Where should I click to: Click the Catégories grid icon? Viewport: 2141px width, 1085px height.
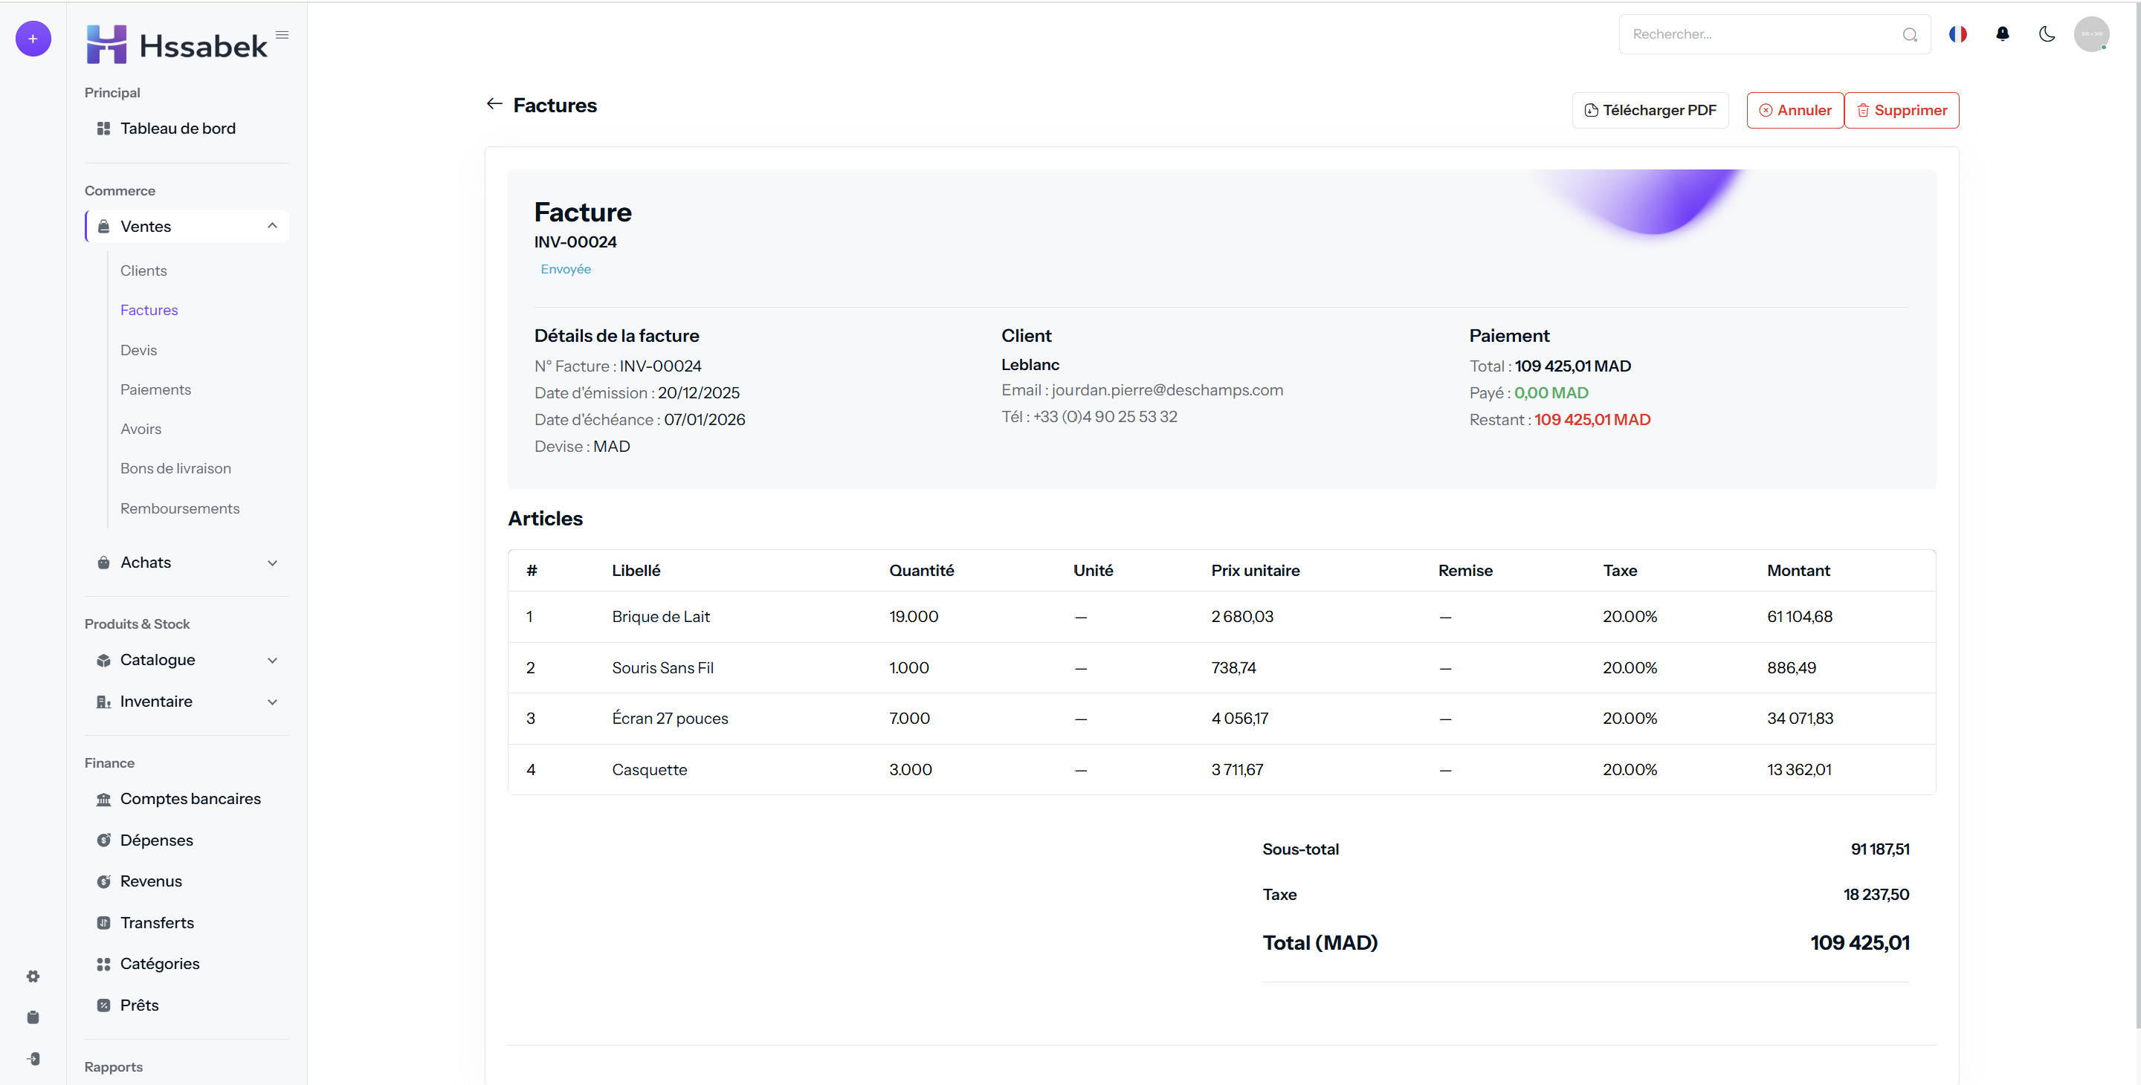tap(103, 964)
